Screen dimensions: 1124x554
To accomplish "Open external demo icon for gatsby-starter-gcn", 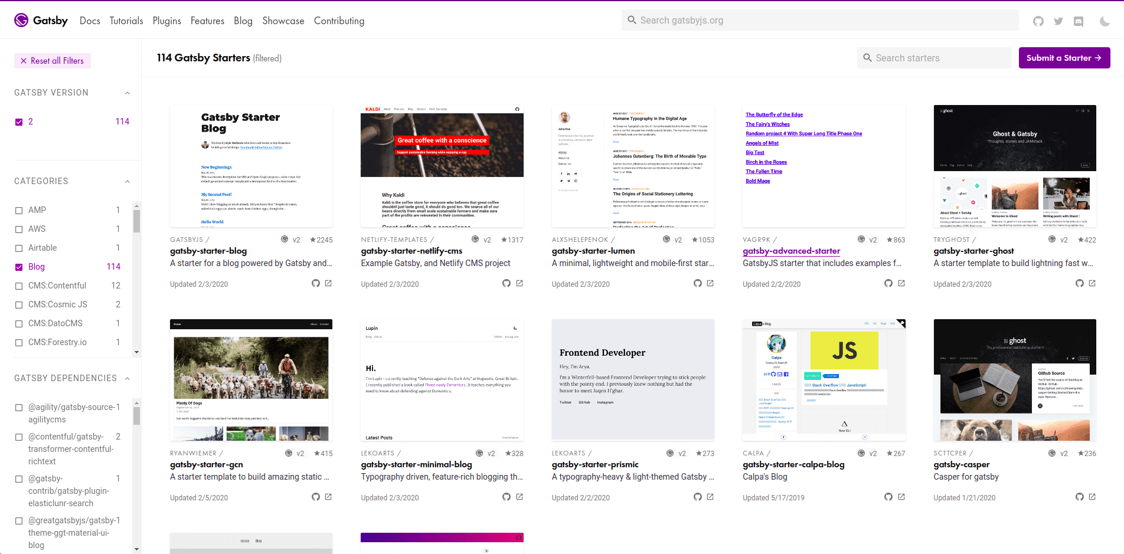I will pos(328,497).
